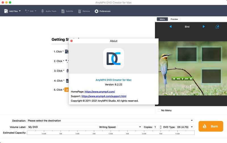The width and height of the screenshot is (227, 143).
Task: Click the fast forward button in menu preview
Action: [x=187, y=79]
